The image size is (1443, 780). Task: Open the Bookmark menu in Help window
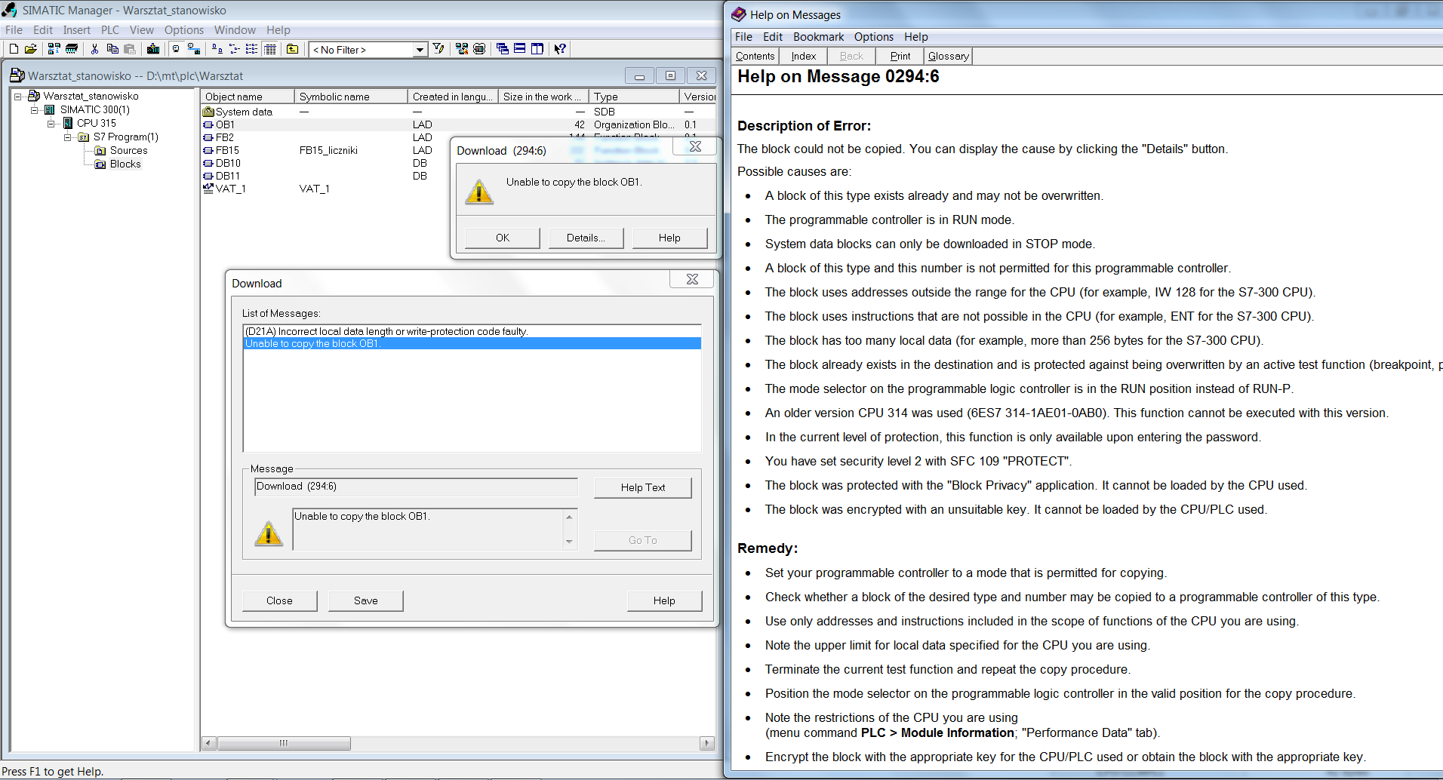(x=818, y=37)
